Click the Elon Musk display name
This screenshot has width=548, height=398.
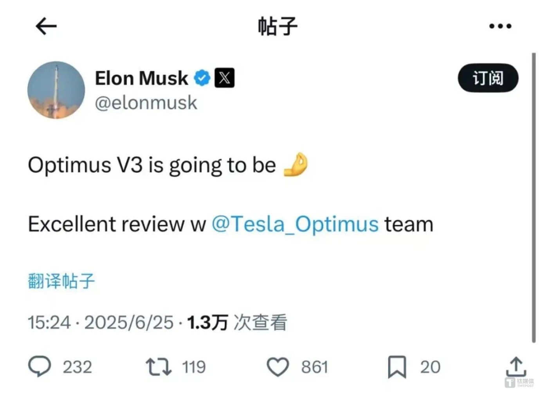pyautogui.click(x=141, y=78)
